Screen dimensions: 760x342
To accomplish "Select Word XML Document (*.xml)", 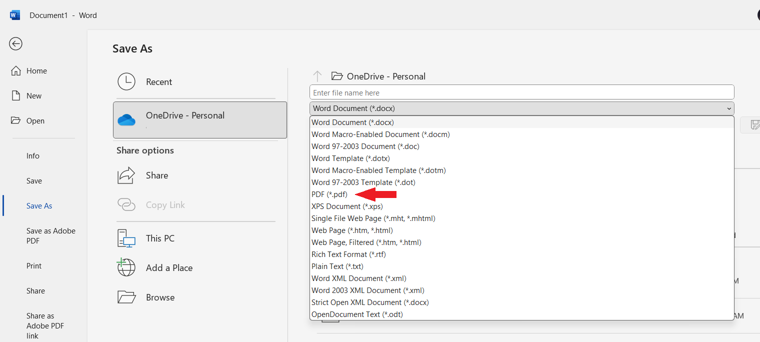I will pyautogui.click(x=521, y=278).
